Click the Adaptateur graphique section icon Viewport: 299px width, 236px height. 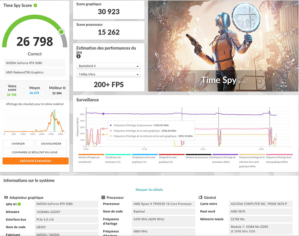click(x=6, y=197)
